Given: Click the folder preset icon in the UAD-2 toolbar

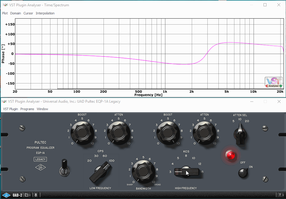Looking at the screenshot, I should click(x=27, y=195).
